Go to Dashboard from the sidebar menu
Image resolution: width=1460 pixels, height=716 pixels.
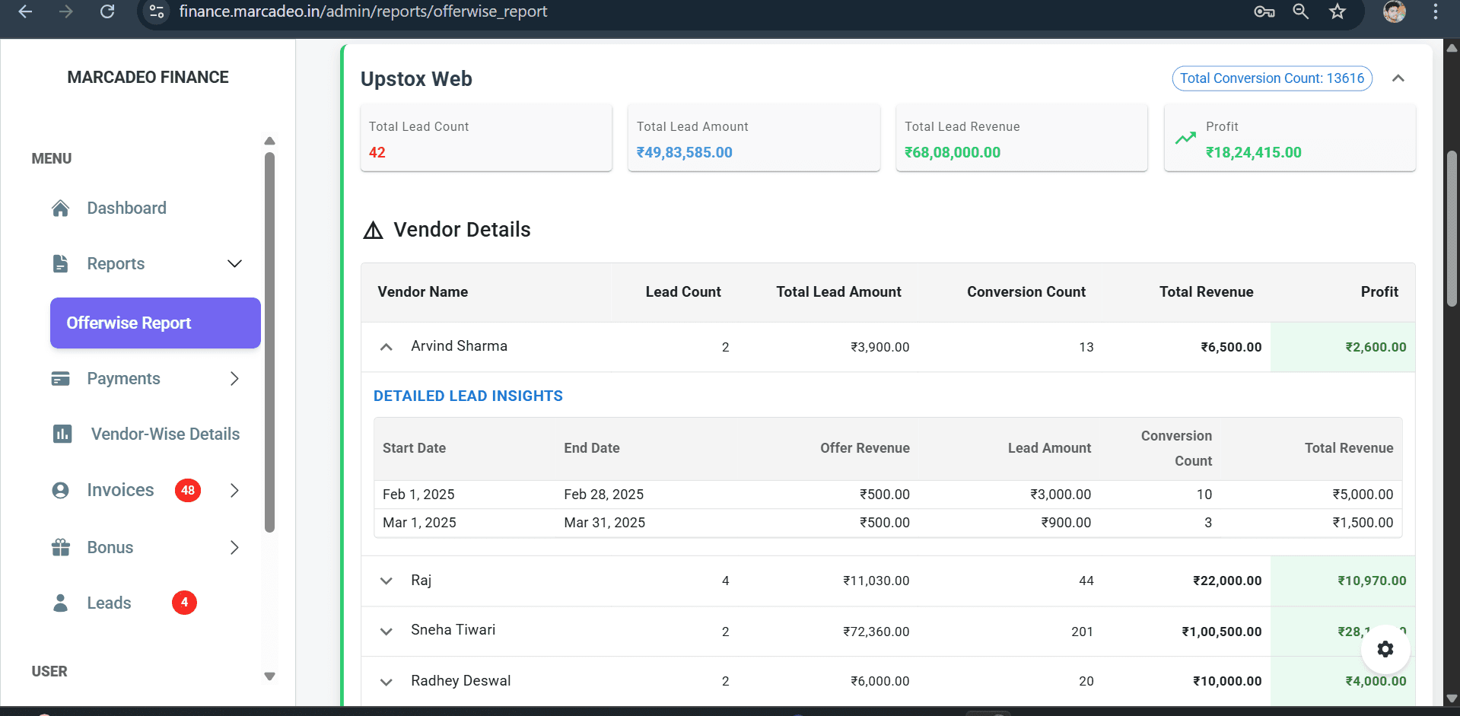(126, 208)
